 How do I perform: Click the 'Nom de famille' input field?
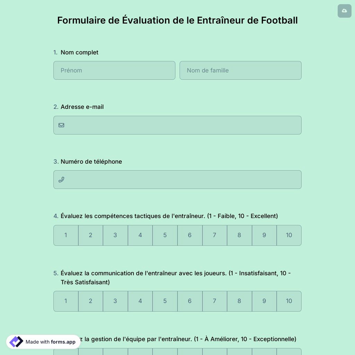[x=240, y=70]
